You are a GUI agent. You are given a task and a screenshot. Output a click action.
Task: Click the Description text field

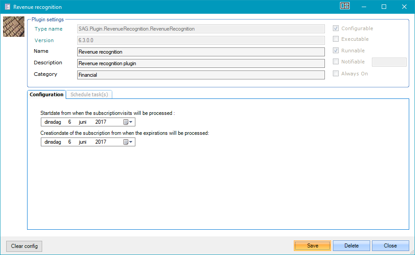[201, 63]
